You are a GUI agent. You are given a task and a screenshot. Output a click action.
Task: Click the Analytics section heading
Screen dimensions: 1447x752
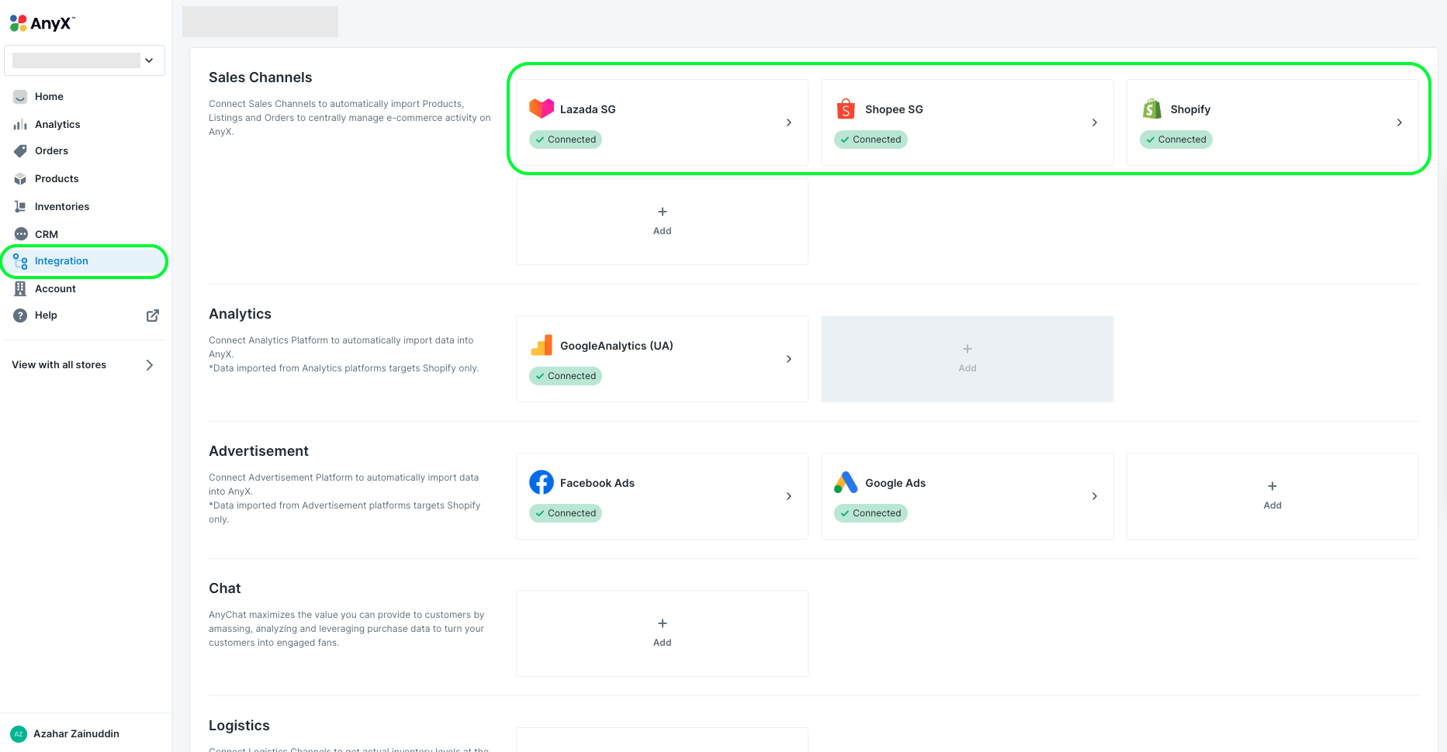pos(240,314)
